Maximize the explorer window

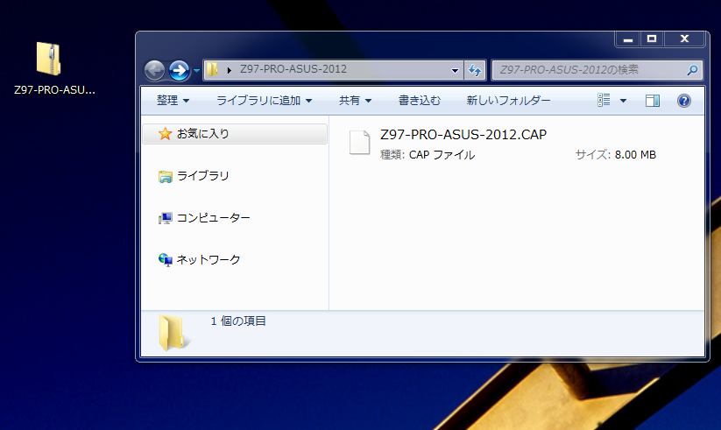pos(652,39)
